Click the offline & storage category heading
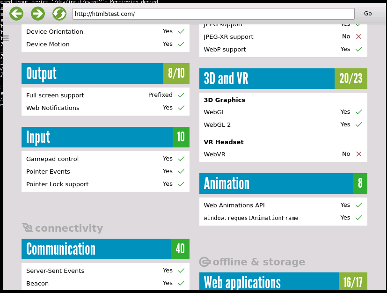Image resolution: width=387 pixels, height=293 pixels. tap(252, 262)
